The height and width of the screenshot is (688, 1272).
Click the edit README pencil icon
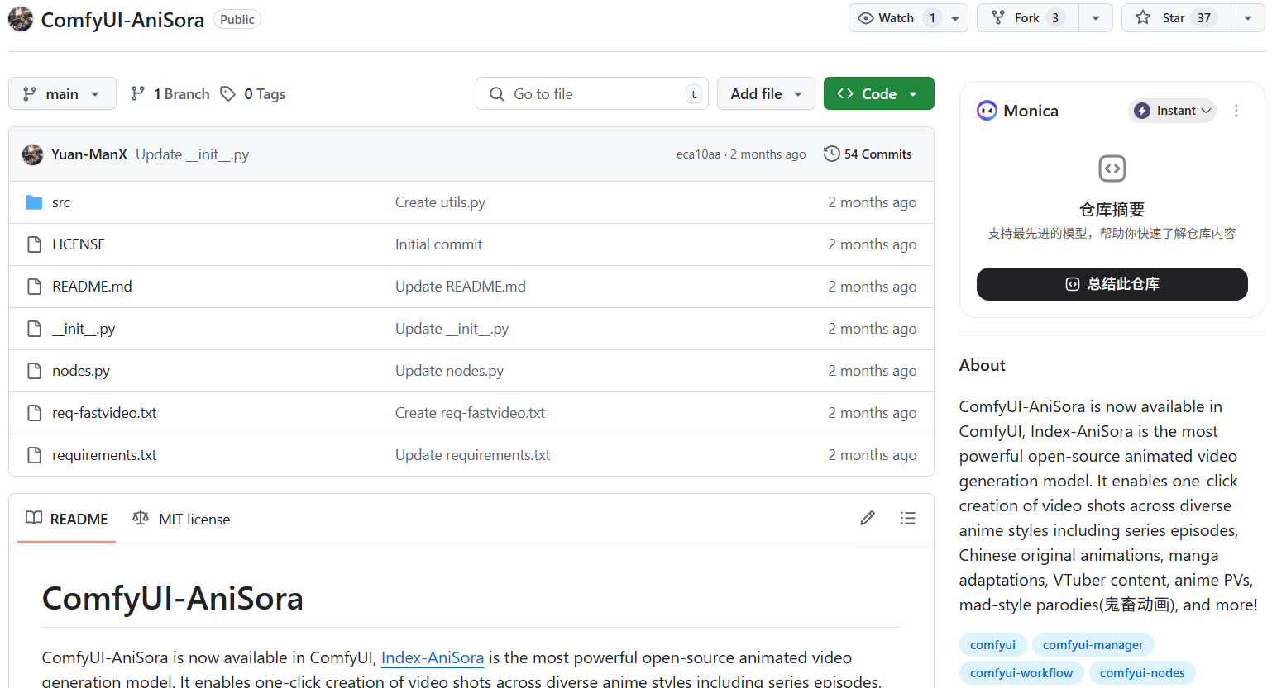(868, 518)
